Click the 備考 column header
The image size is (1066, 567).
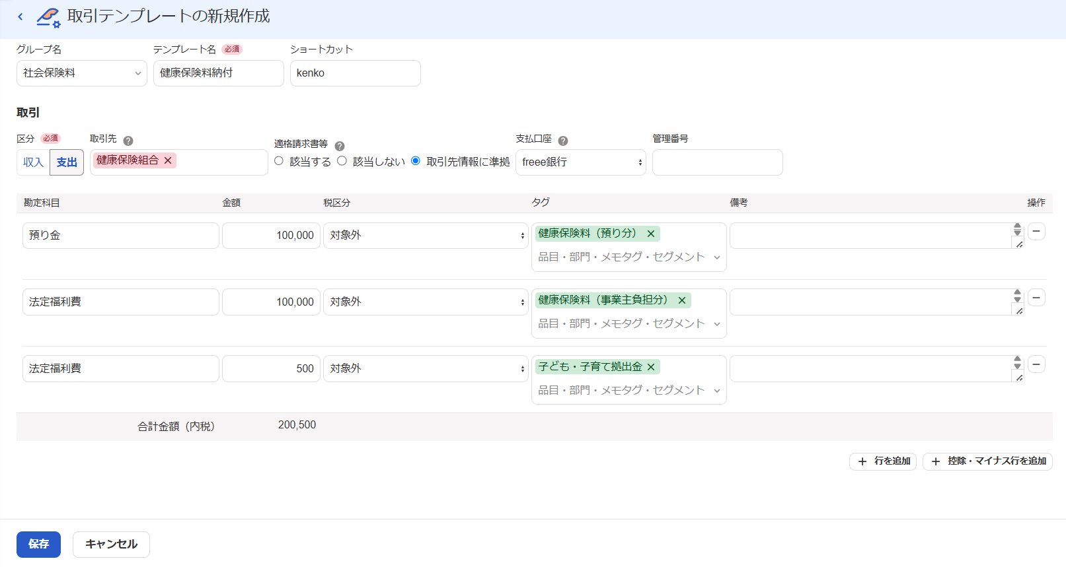(739, 203)
